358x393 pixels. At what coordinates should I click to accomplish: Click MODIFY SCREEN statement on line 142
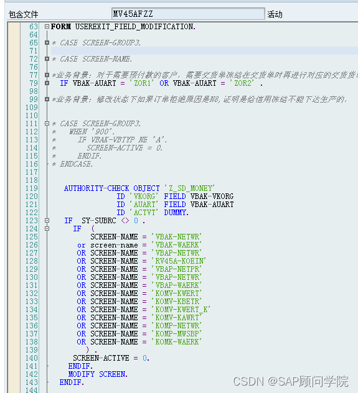pos(98,374)
